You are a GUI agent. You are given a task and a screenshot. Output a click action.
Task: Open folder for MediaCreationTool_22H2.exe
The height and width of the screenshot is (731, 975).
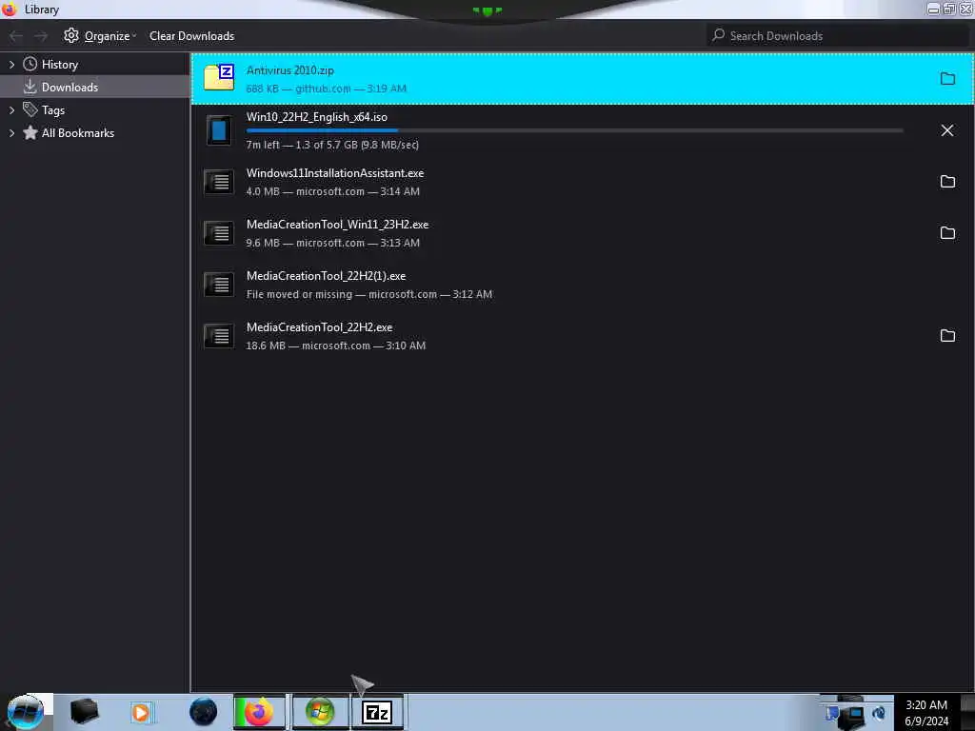pyautogui.click(x=947, y=336)
